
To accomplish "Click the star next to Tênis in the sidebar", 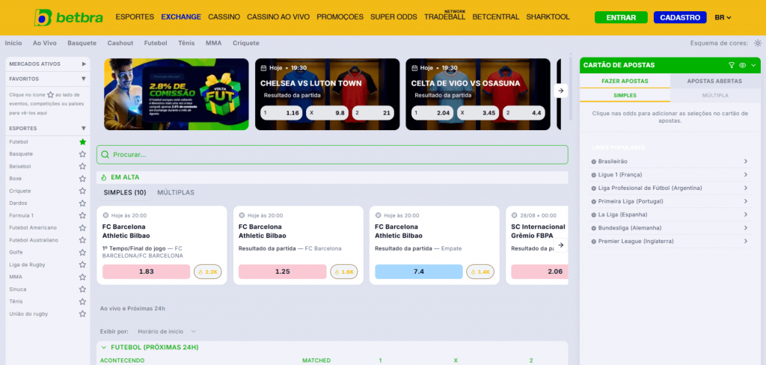I will pyautogui.click(x=82, y=301).
